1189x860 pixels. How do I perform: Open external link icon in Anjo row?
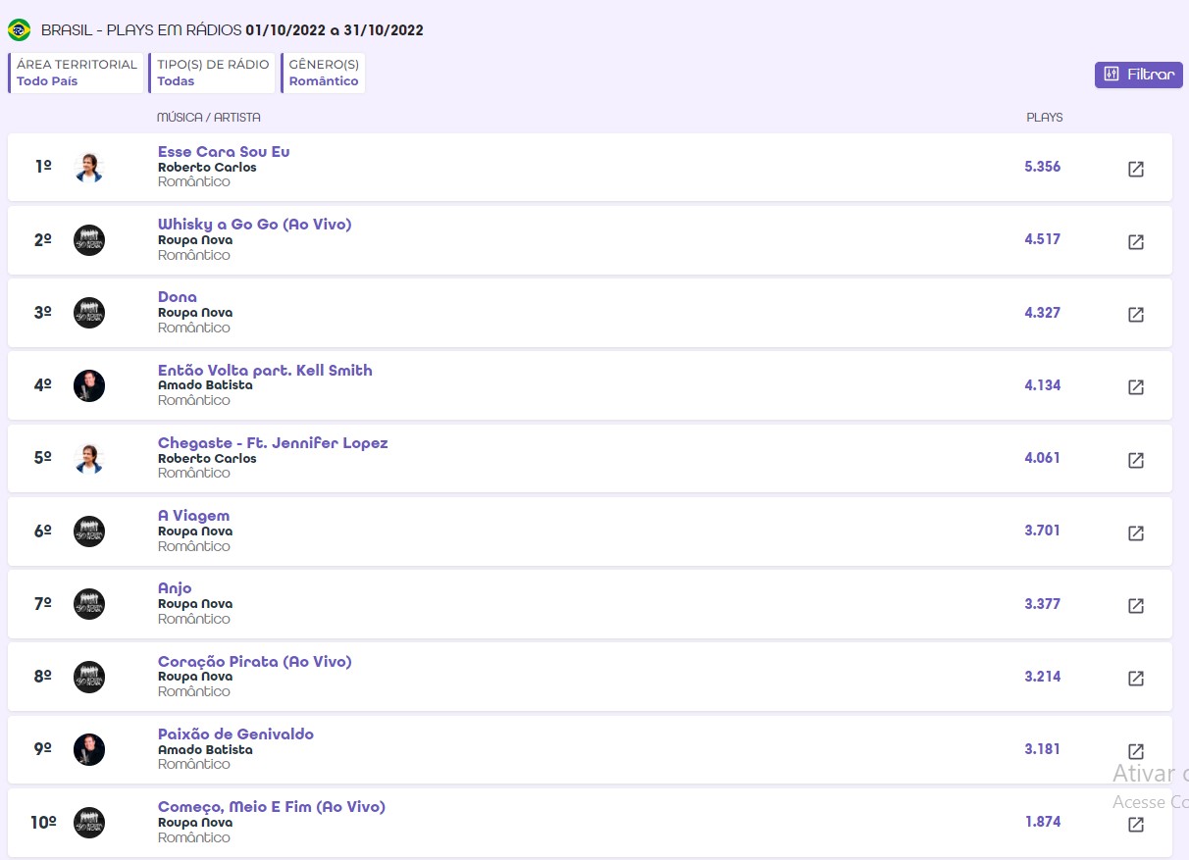(x=1136, y=606)
